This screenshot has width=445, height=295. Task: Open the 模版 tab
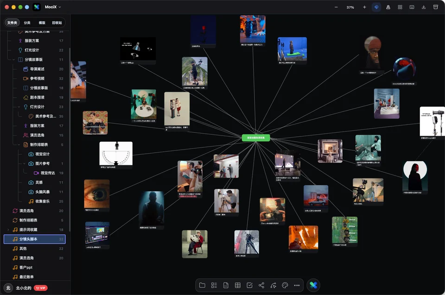point(42,23)
